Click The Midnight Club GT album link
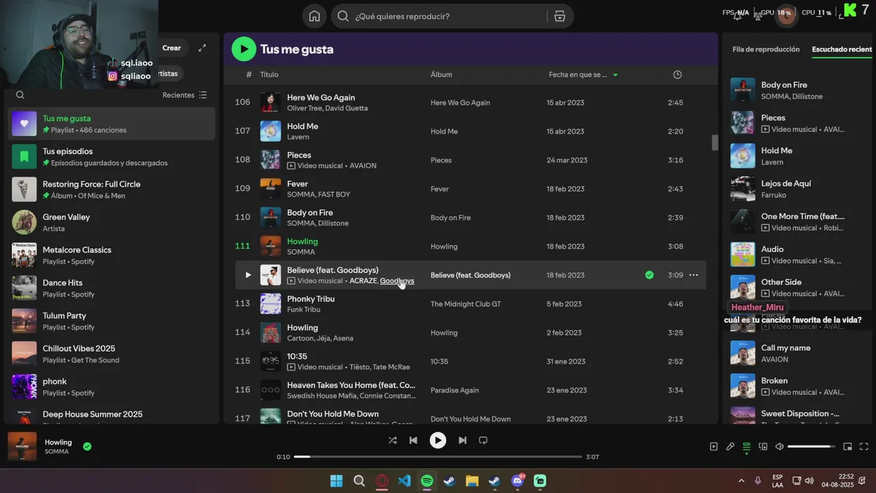Image resolution: width=876 pixels, height=493 pixels. click(465, 304)
